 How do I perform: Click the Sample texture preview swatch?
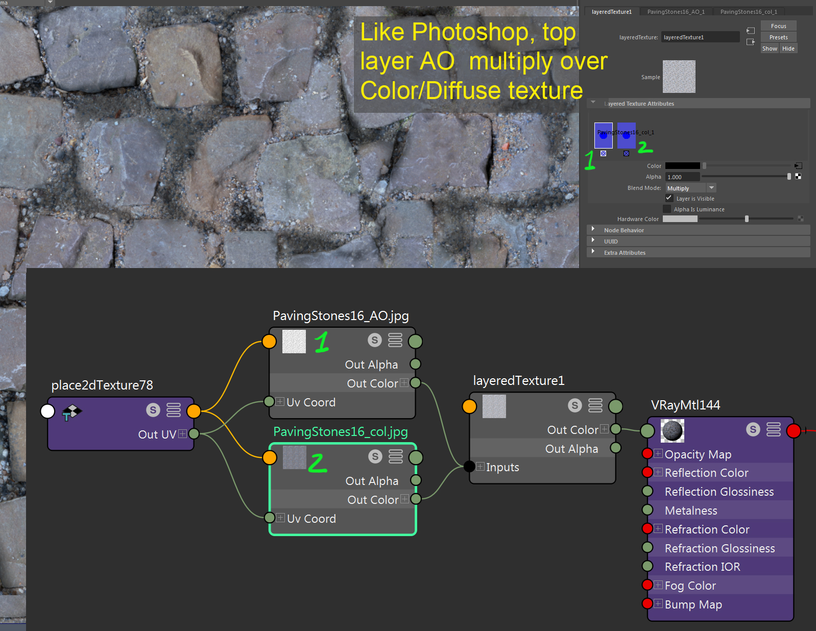click(x=679, y=77)
